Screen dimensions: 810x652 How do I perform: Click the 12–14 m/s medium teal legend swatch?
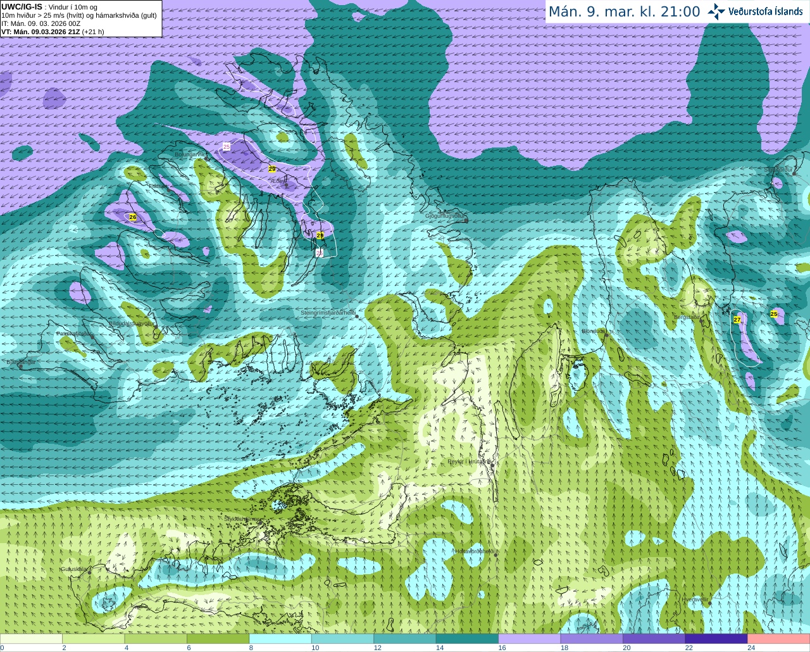[405, 639]
